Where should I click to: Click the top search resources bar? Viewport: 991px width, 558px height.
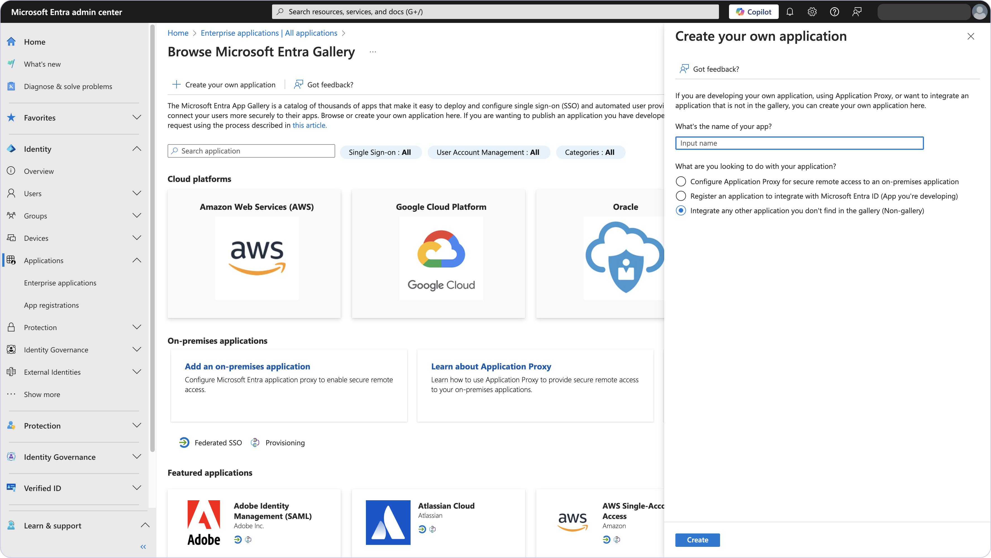tap(495, 11)
